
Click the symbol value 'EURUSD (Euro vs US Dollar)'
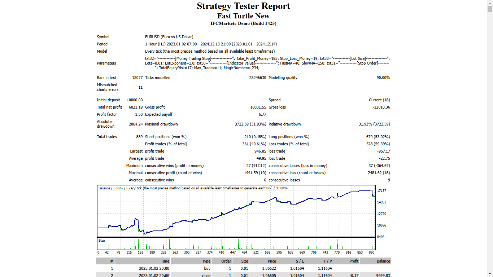(x=169, y=37)
